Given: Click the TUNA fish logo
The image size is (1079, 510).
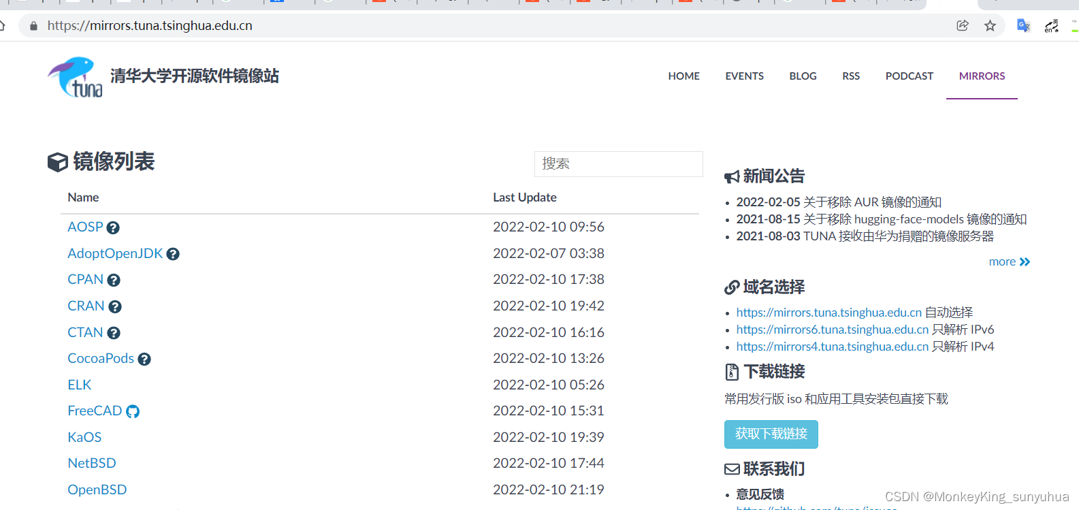Looking at the screenshot, I should [x=75, y=77].
